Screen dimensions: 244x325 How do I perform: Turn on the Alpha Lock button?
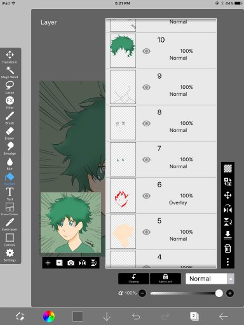pyautogui.click(x=165, y=279)
